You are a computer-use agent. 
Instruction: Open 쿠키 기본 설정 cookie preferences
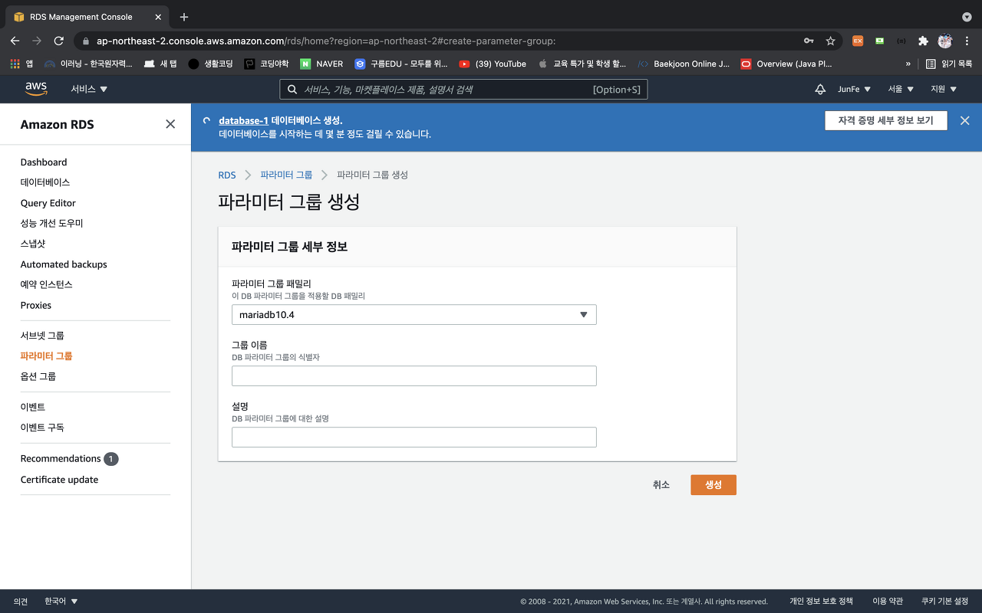pyautogui.click(x=944, y=601)
